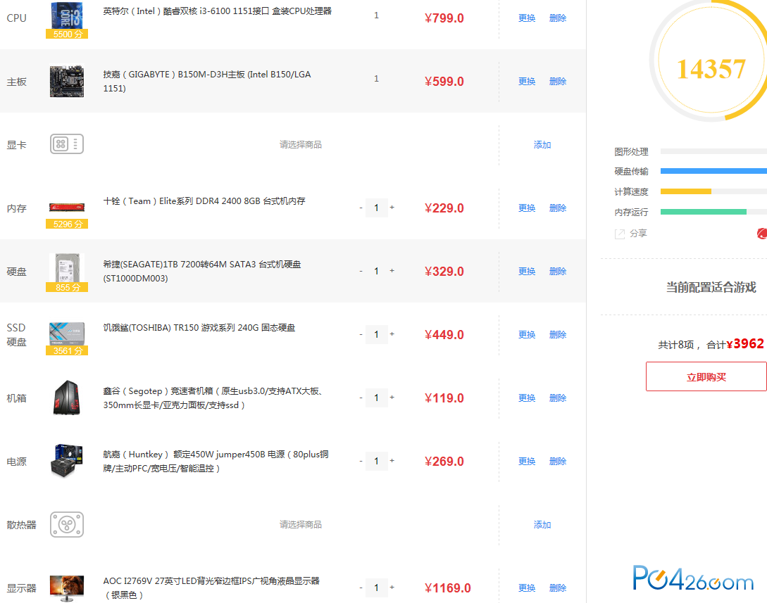Viewport: 767px width, 603px height.
Task: Open the Intel i3-6100 CPU product title
Action: (217, 11)
